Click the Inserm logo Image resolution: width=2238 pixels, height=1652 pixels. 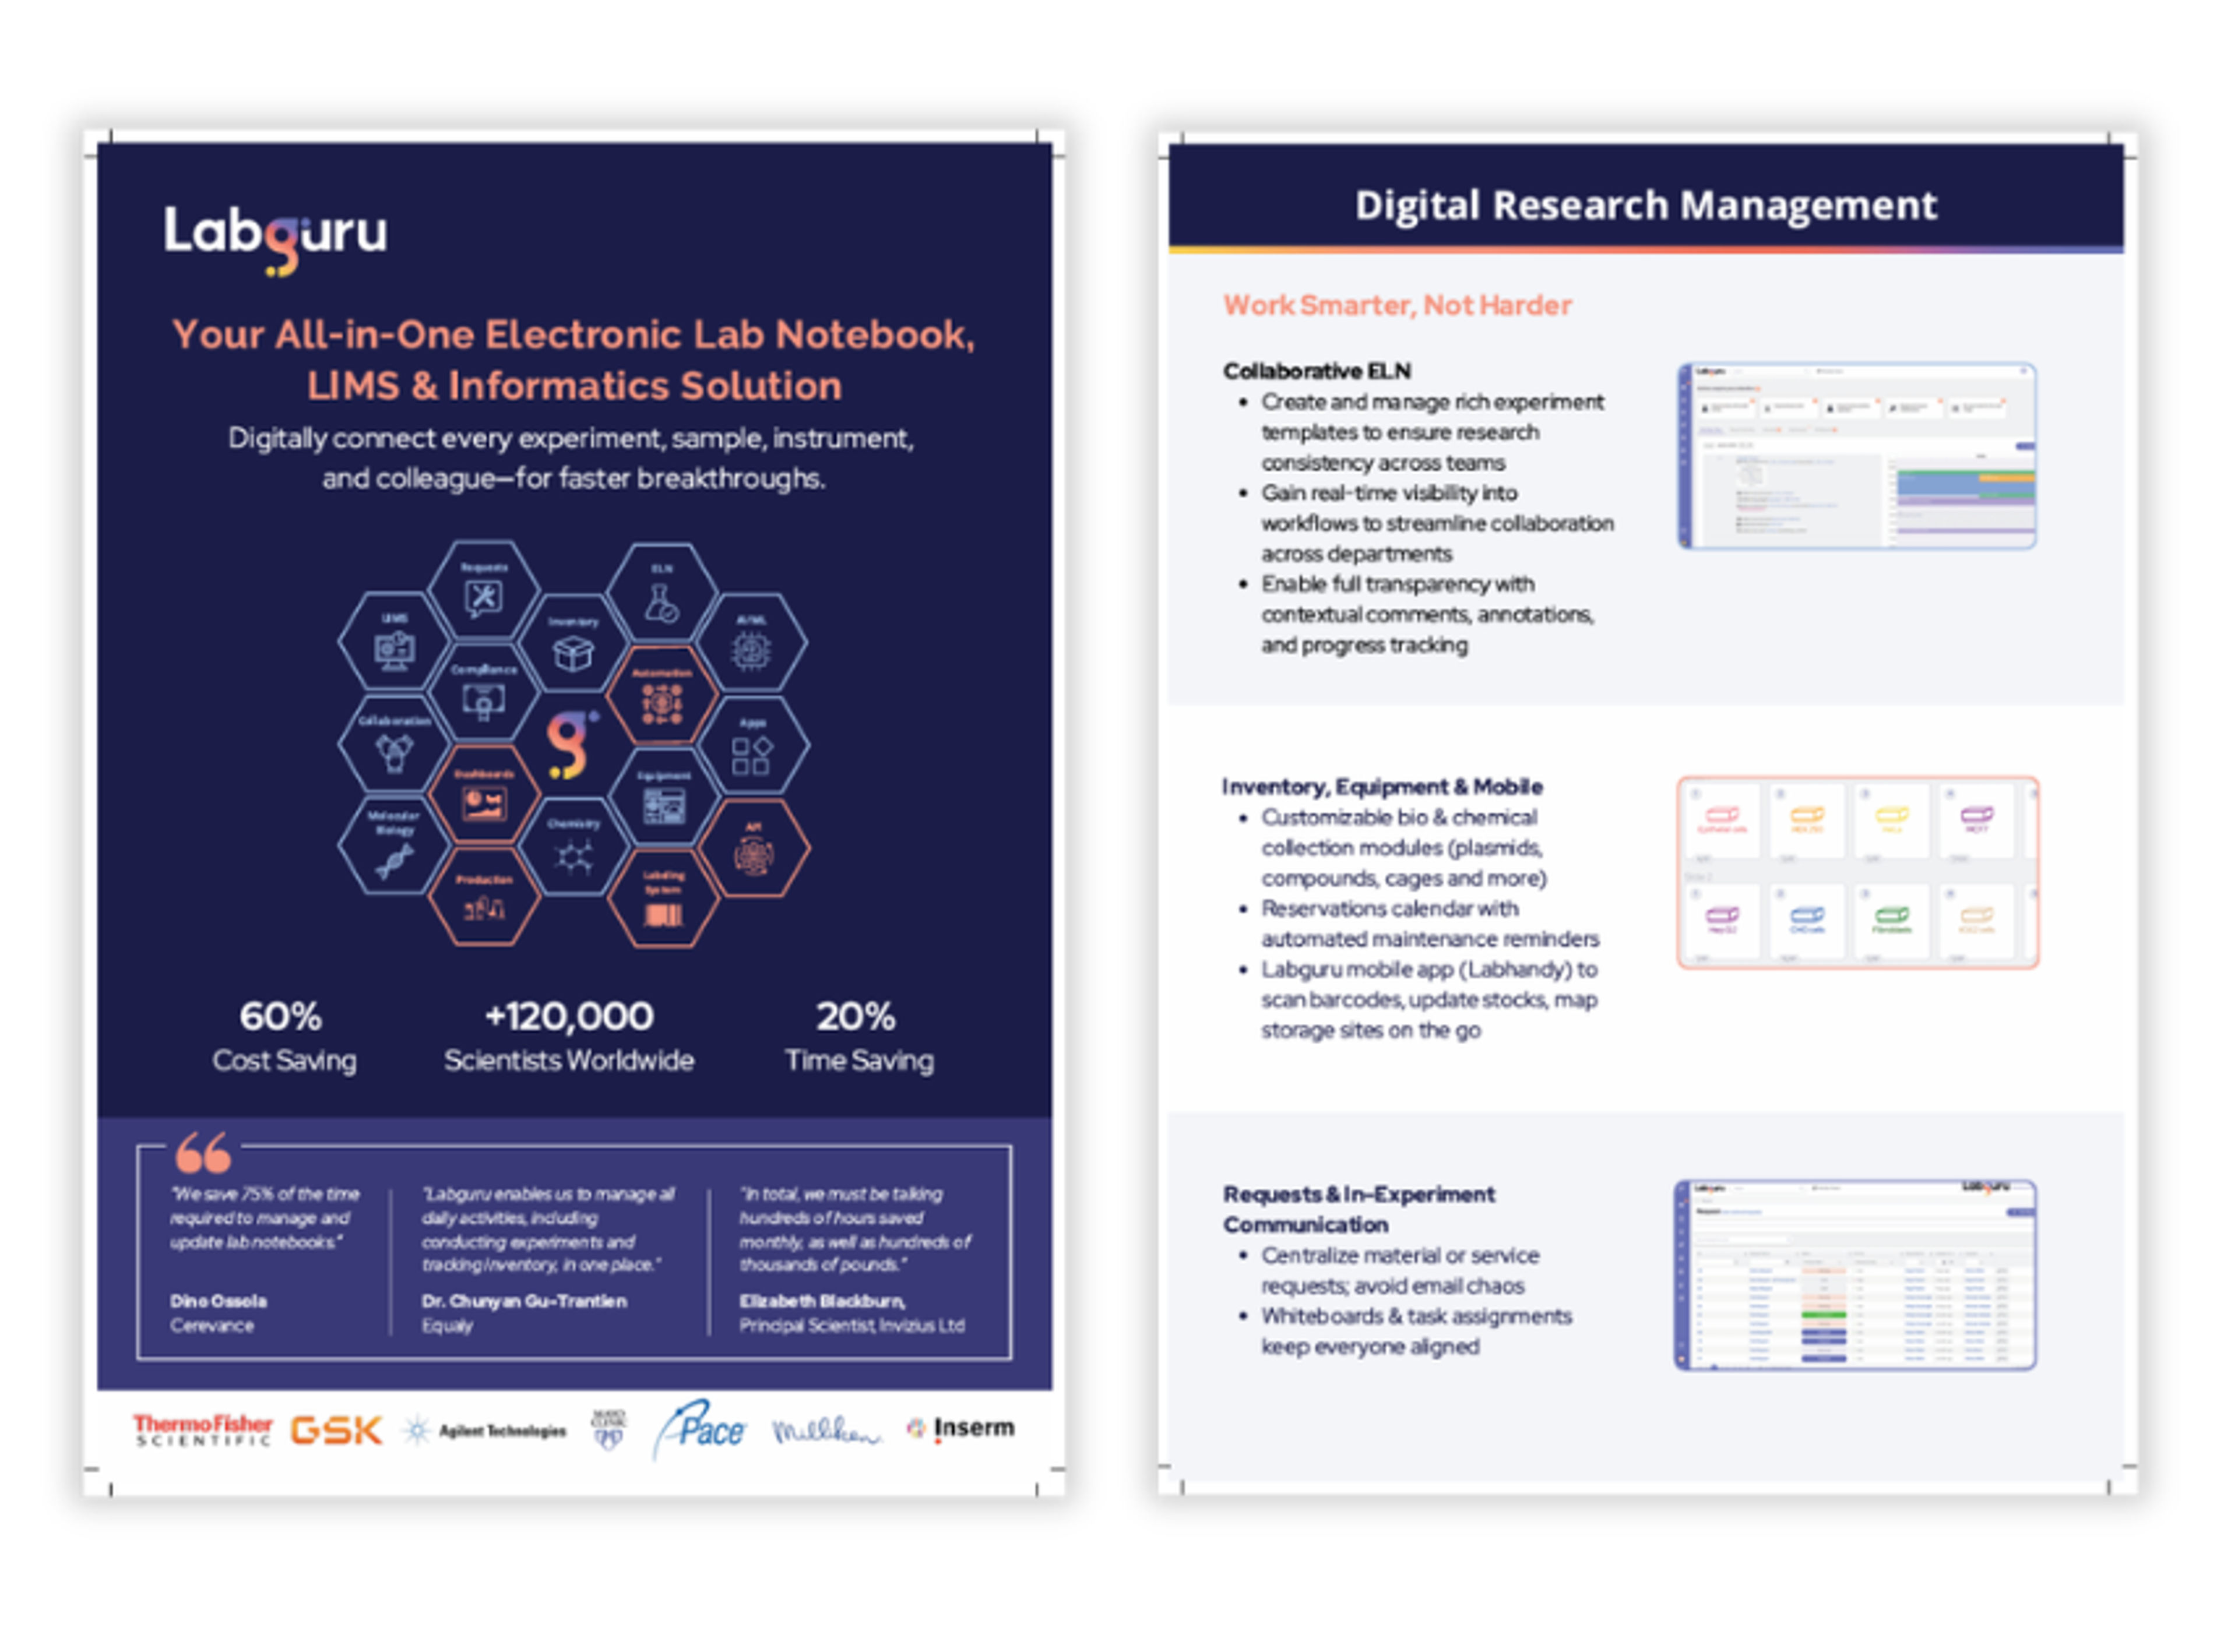point(961,1429)
